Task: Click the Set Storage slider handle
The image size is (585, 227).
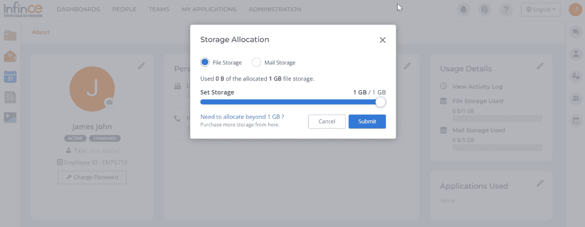Action: pos(380,102)
